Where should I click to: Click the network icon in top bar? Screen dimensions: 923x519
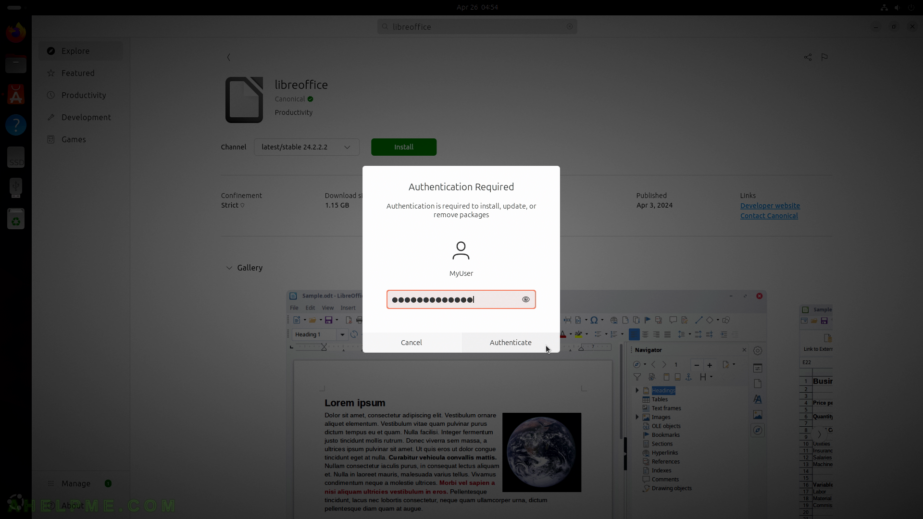pyautogui.click(x=884, y=7)
